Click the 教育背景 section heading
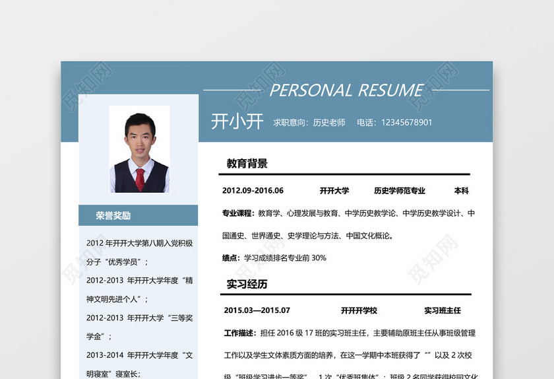This screenshot has height=379, width=554. tap(247, 164)
